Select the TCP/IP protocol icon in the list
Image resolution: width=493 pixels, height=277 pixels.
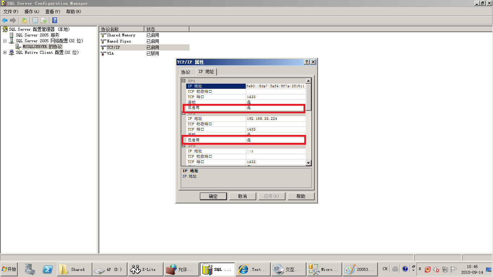[x=104, y=47]
